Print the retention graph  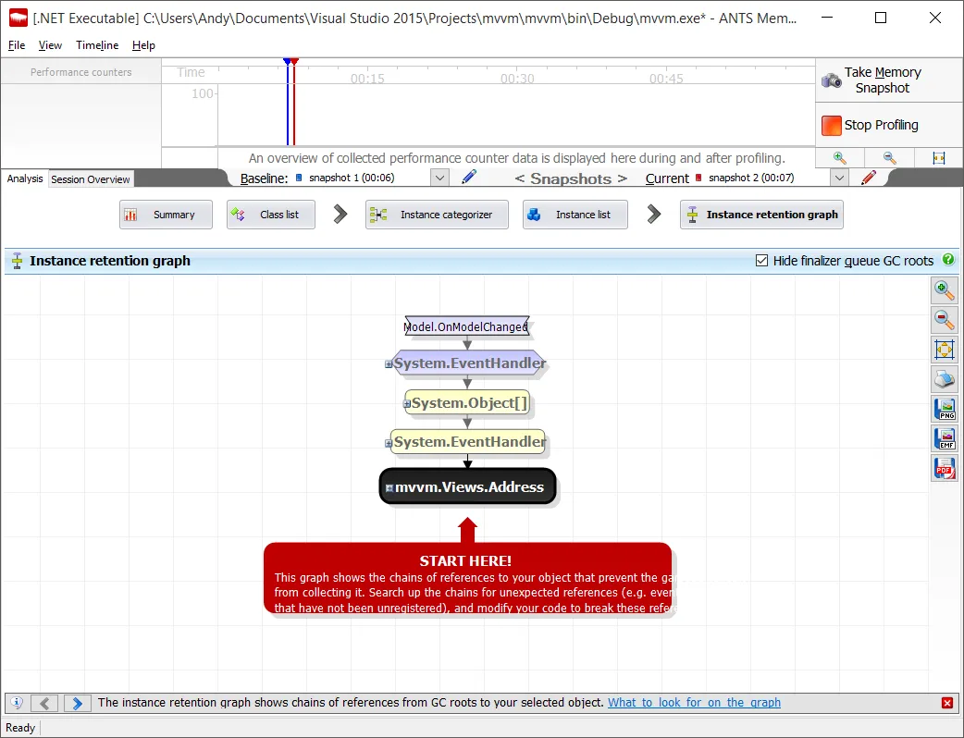[x=945, y=378]
